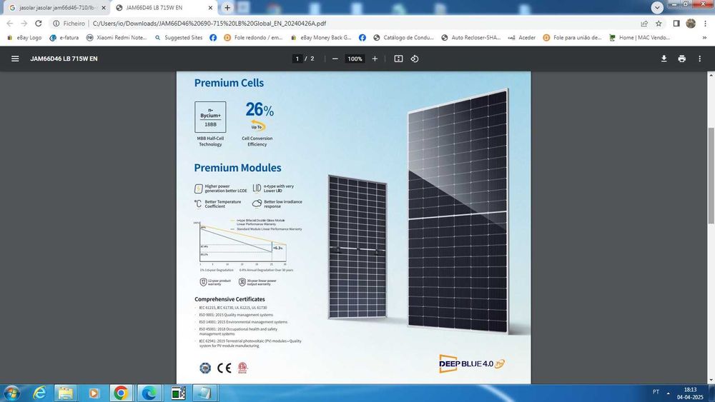Rotate the PDF counterclockwise
Viewport: 715px width, 402px height.
[x=415, y=59]
